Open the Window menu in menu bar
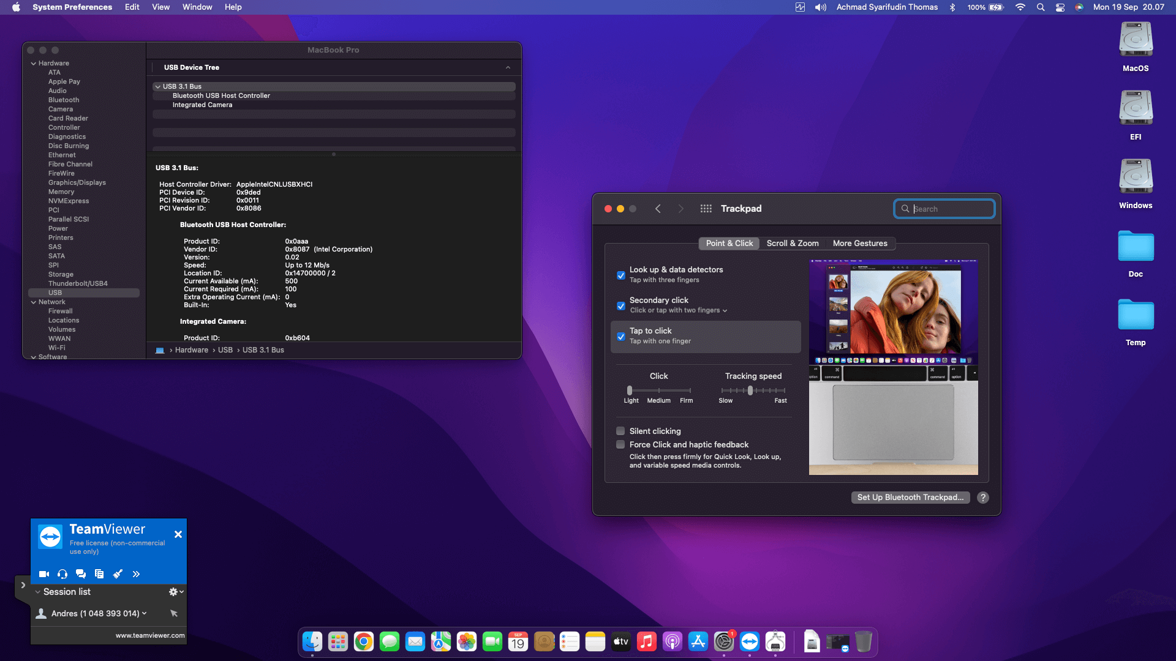The image size is (1176, 661). pyautogui.click(x=197, y=7)
